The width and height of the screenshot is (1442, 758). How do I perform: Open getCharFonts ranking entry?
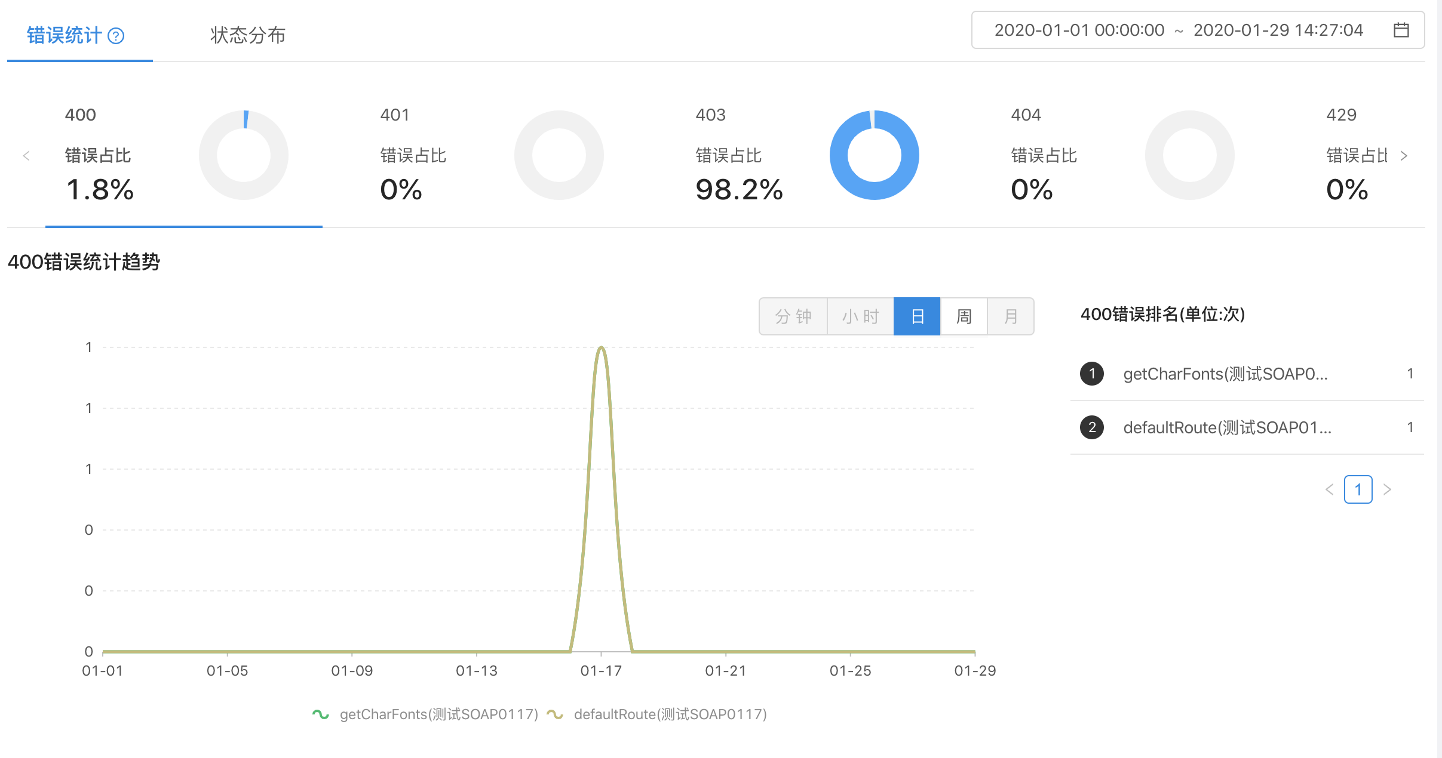pyautogui.click(x=1225, y=374)
